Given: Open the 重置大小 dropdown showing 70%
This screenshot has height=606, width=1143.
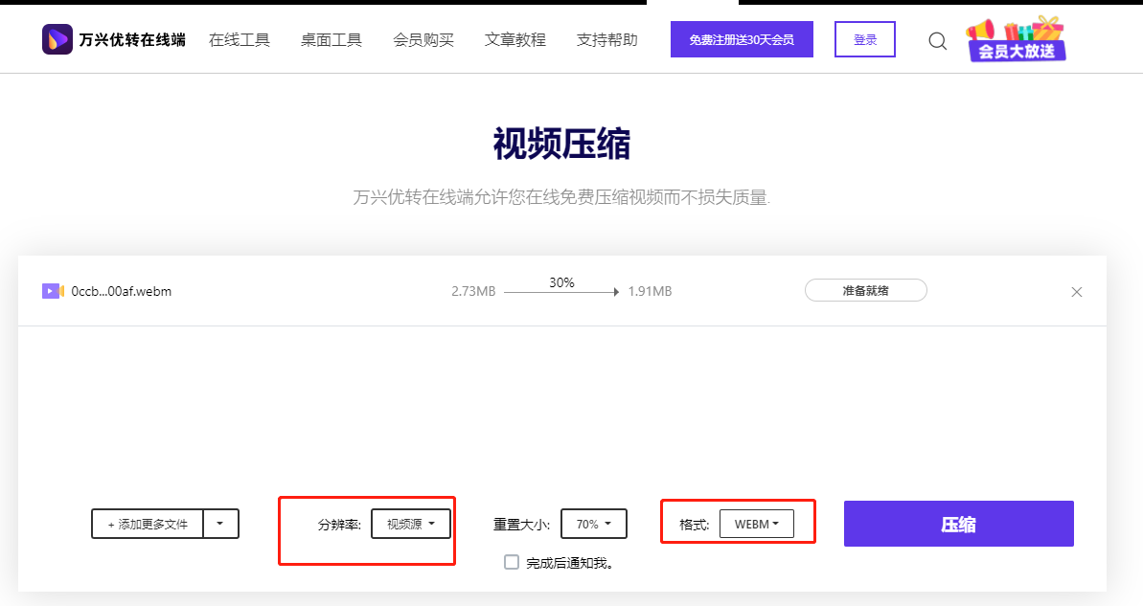Looking at the screenshot, I should [x=593, y=524].
